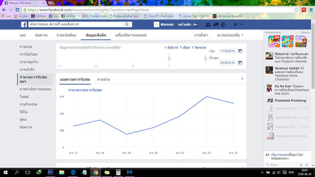The width and height of the screenshot is (315, 177).
Task: Select การเข้าถึง in sidebar
Action: pyautogui.click(x=27, y=70)
